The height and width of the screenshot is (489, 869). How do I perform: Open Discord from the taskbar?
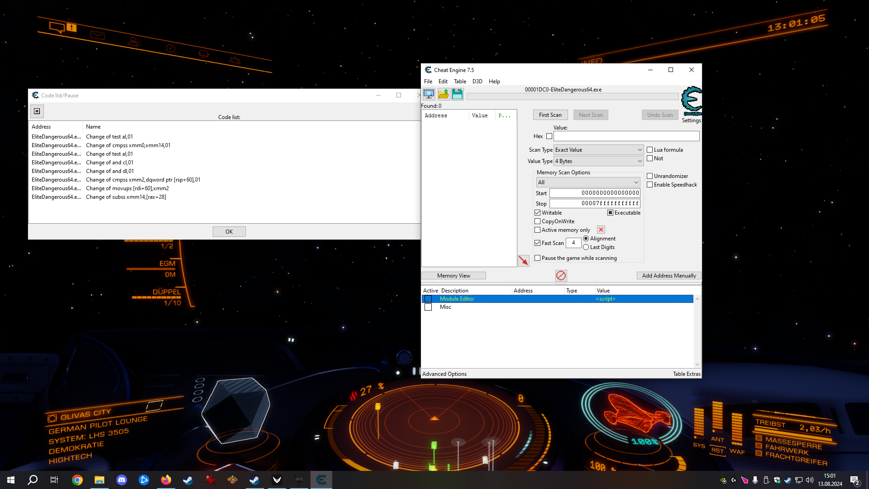(122, 480)
